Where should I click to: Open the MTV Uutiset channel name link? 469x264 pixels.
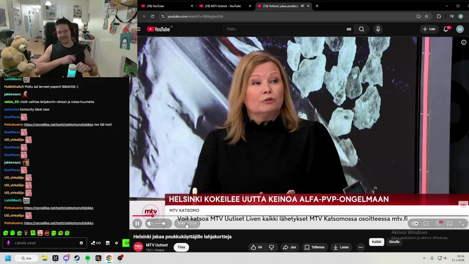point(157,245)
